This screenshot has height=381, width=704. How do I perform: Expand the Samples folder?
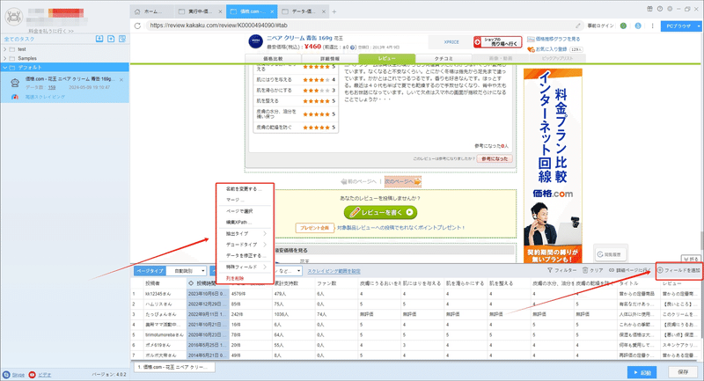[5, 58]
